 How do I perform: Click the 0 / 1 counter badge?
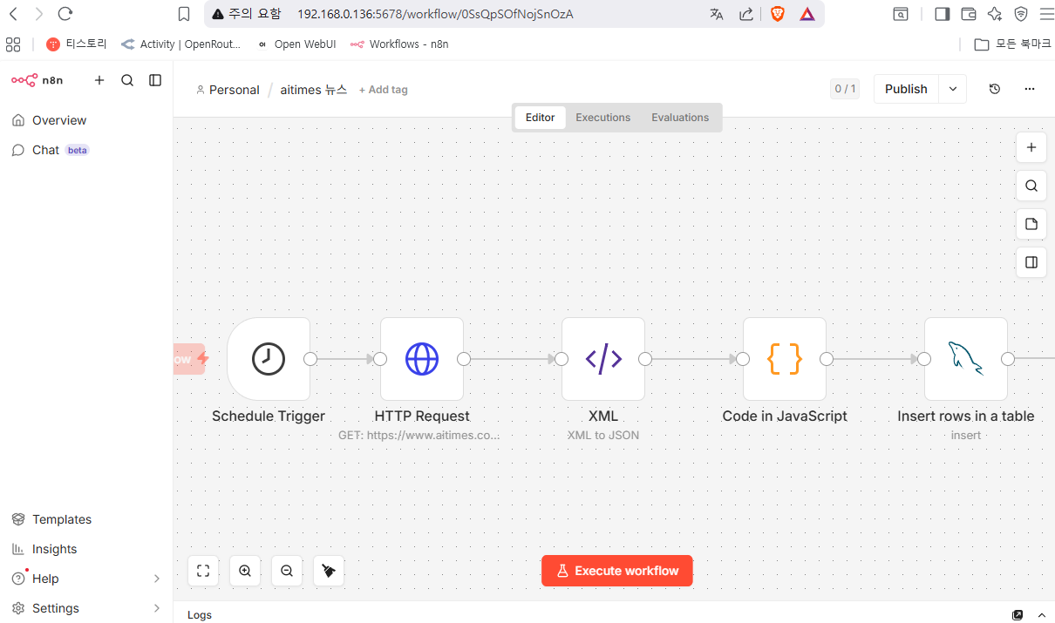tap(845, 89)
